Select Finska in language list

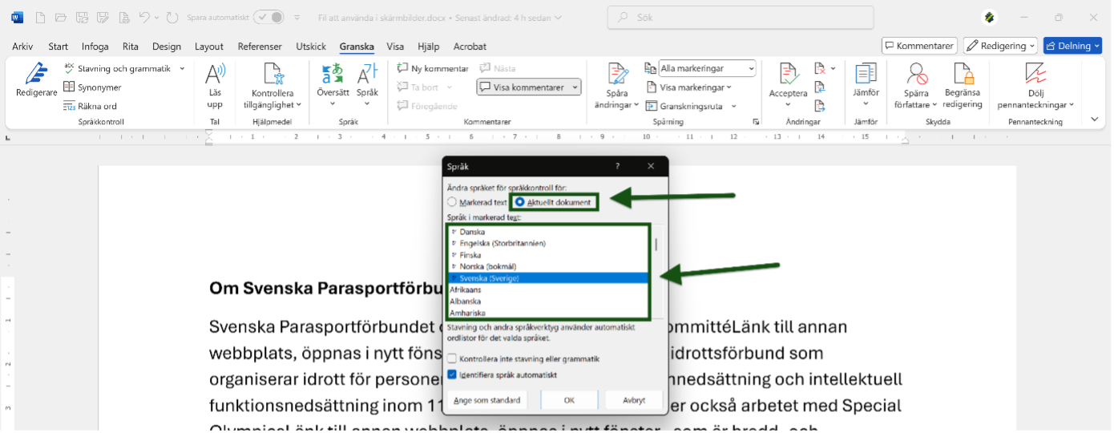(x=548, y=254)
